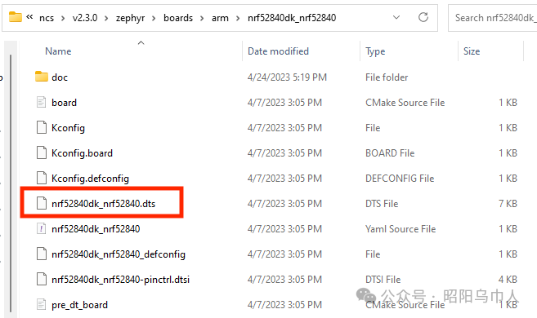Click the Yaml Source File type cell

click(401, 229)
